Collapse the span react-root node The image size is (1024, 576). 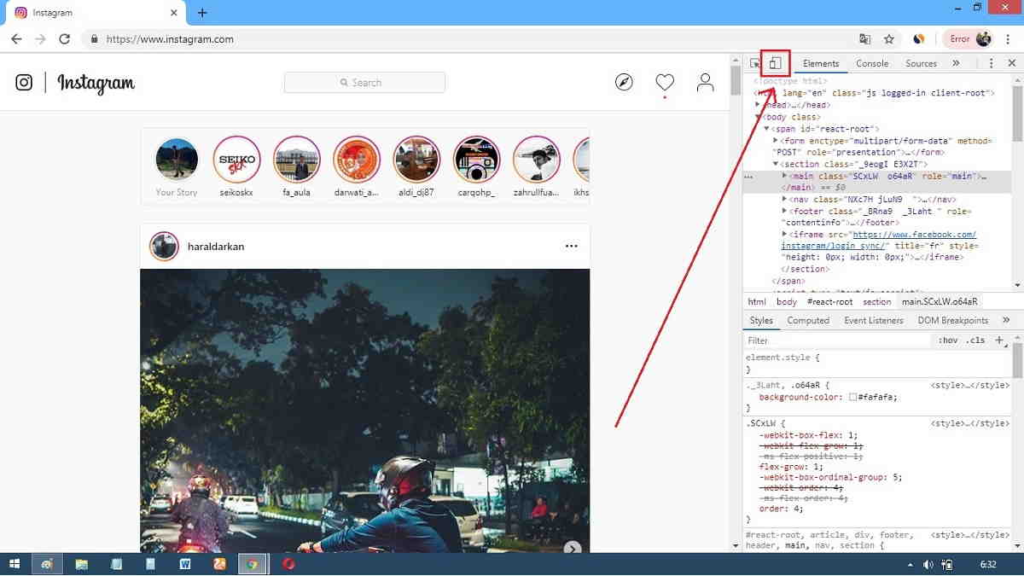point(766,129)
